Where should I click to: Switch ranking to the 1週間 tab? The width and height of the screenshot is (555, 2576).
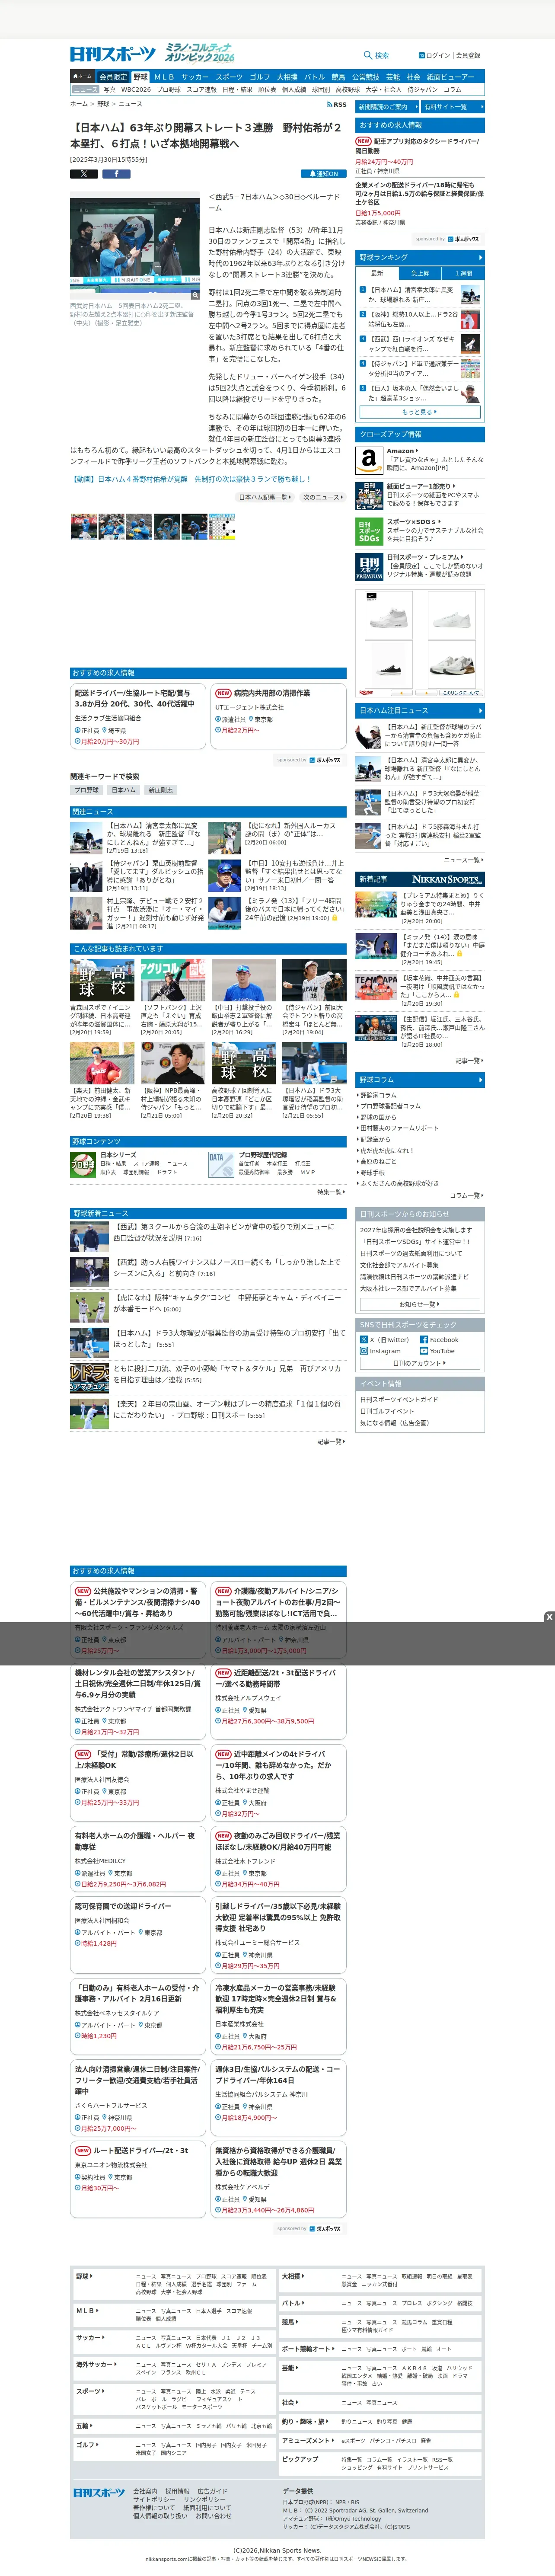(x=463, y=273)
